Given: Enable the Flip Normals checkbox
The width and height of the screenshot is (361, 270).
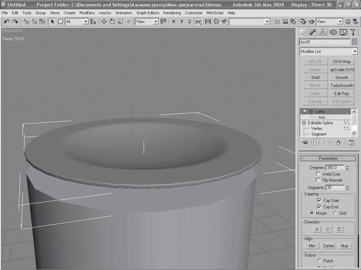Looking at the screenshot, I should point(319,180).
